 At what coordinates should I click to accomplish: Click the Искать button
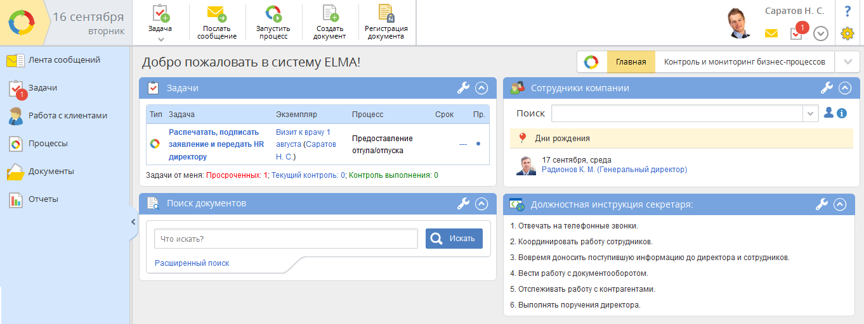(x=454, y=239)
